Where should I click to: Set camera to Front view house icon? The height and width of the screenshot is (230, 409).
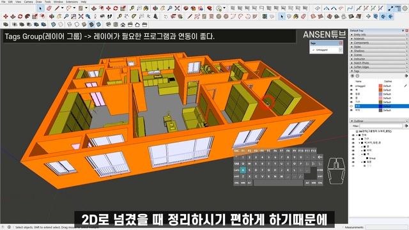coord(123,25)
